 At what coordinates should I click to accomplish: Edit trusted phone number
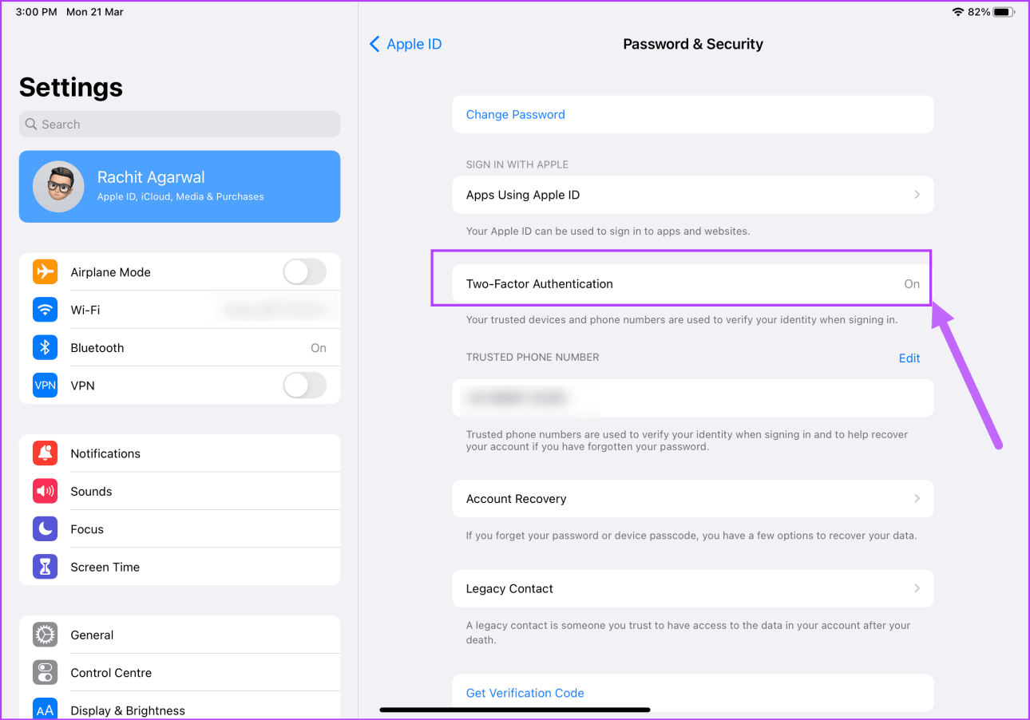point(909,358)
